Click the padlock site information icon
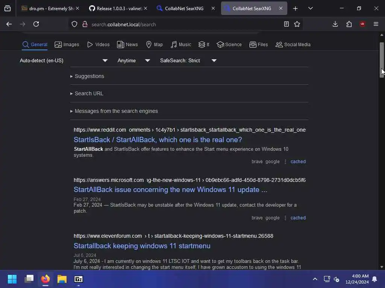This screenshot has width=385, height=288. [x=85, y=24]
